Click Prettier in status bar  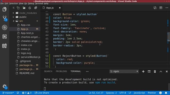click(152, 93)
